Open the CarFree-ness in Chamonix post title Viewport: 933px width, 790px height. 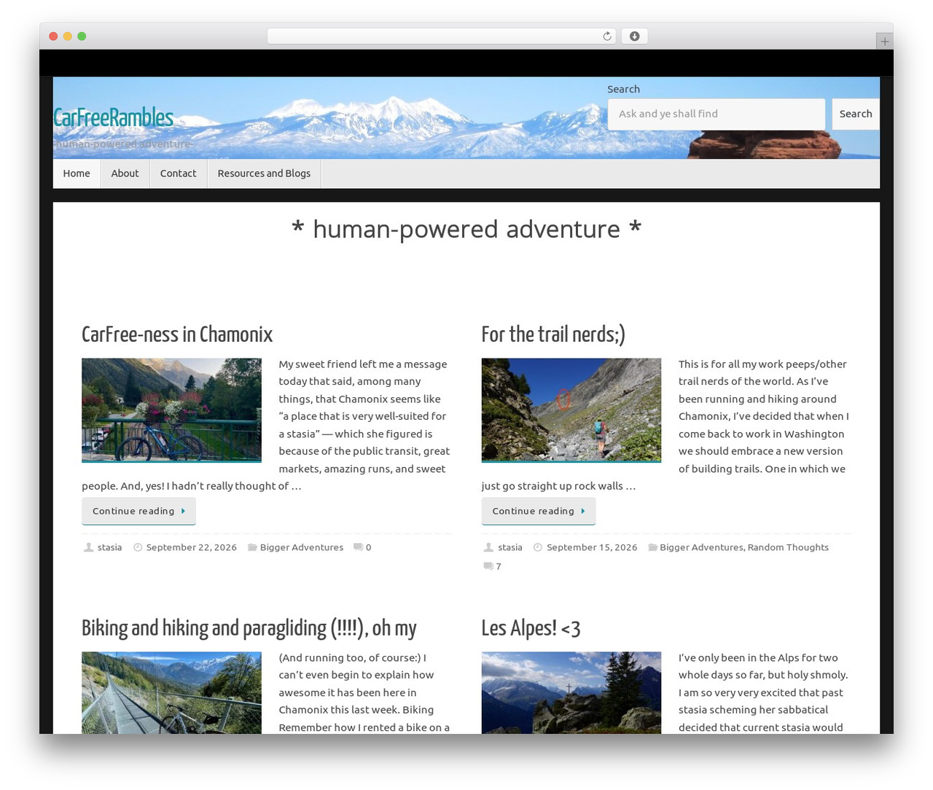click(177, 335)
